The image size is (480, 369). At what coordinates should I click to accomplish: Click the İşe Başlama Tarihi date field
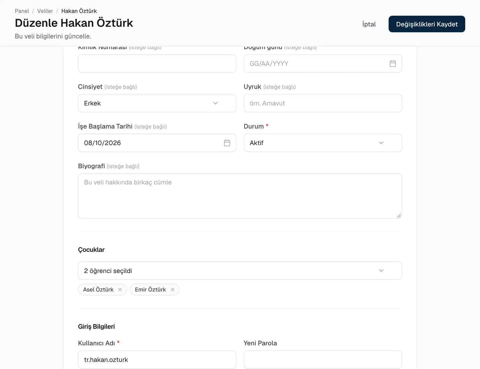[x=157, y=143]
